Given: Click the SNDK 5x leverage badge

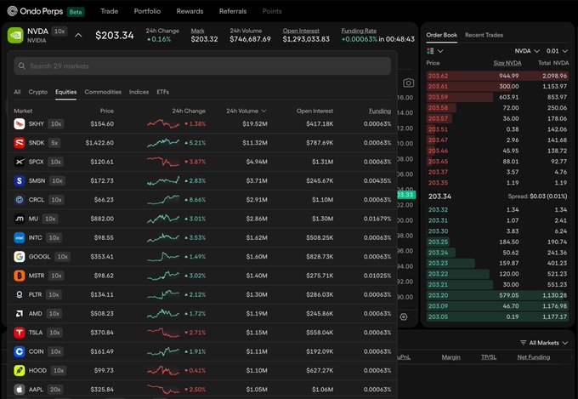Looking at the screenshot, I should coord(54,143).
